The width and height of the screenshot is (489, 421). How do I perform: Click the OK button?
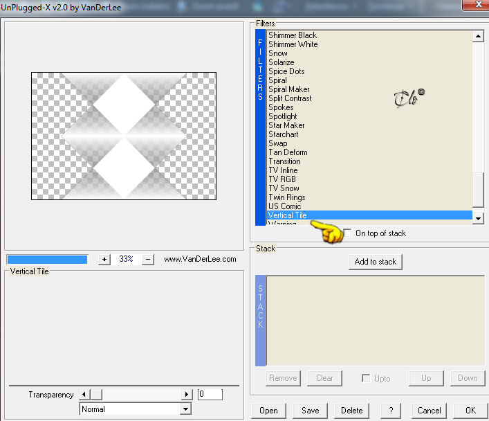(470, 411)
